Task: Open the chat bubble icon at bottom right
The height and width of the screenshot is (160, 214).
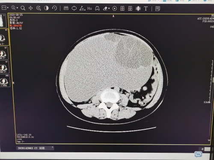Action: coord(198,154)
